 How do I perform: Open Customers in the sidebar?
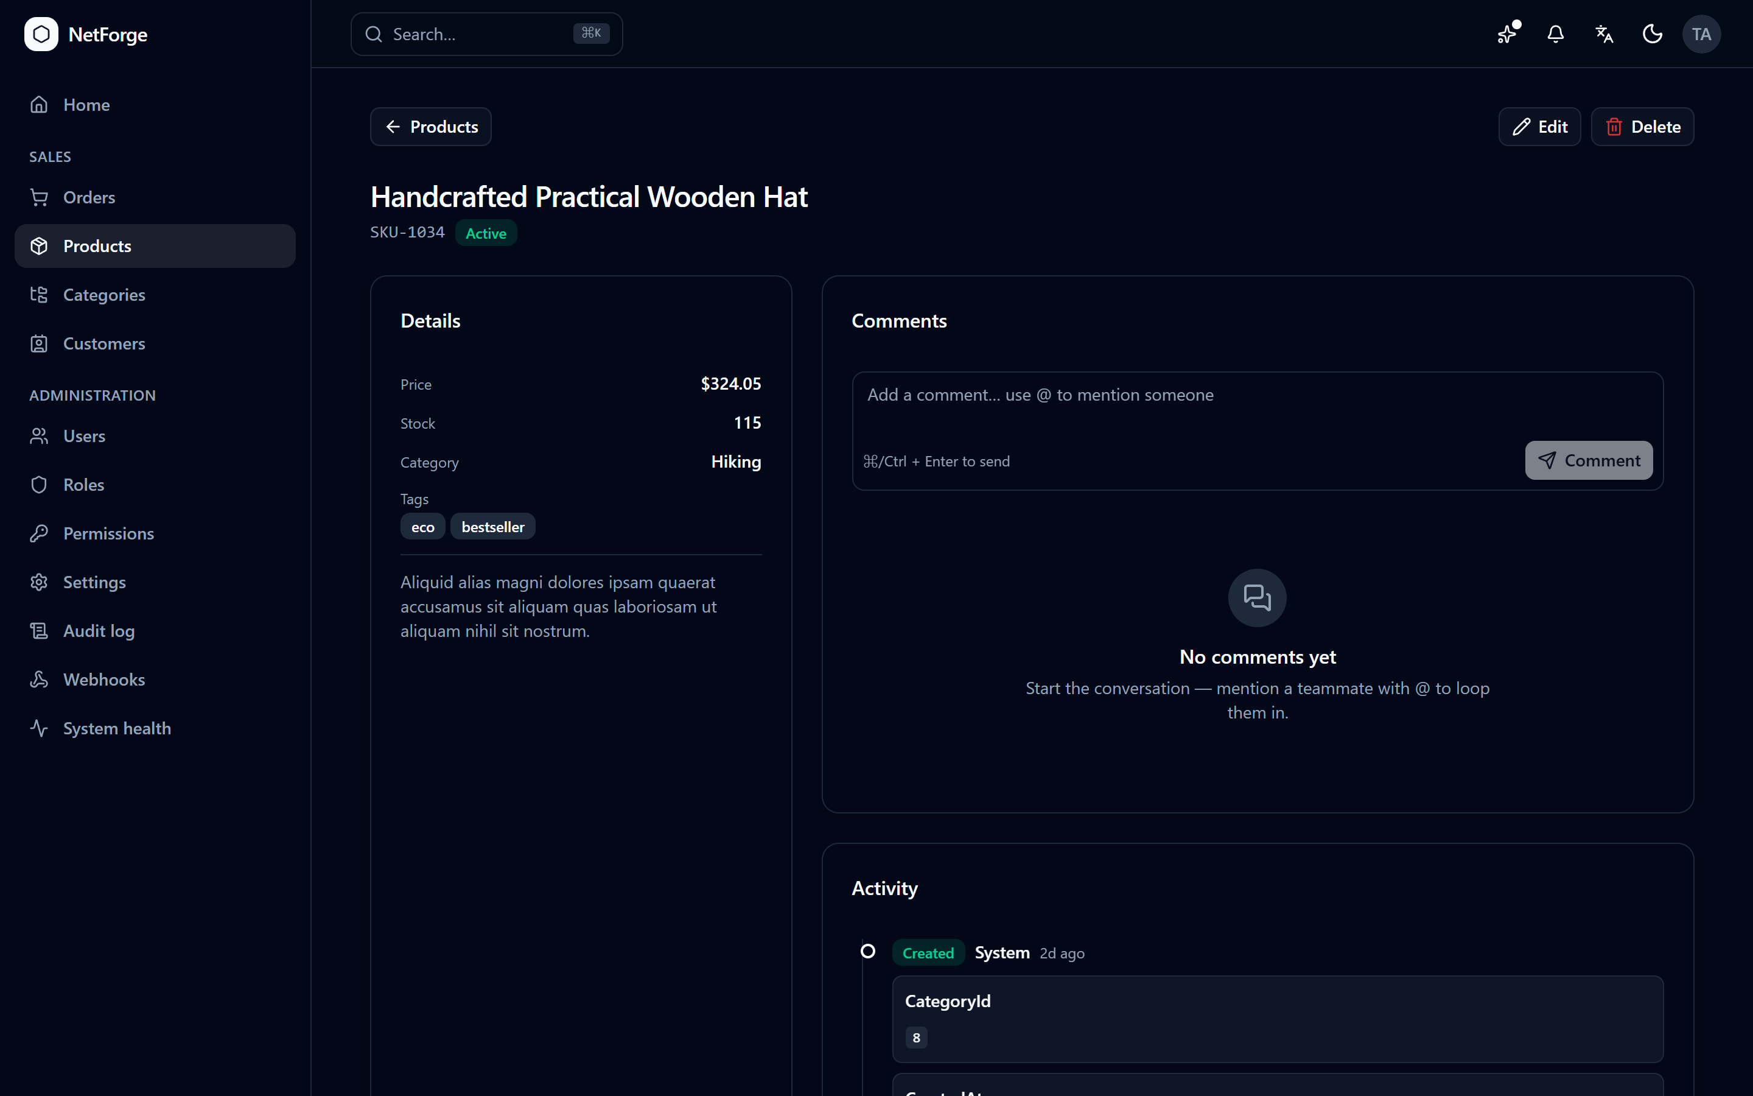click(x=155, y=343)
